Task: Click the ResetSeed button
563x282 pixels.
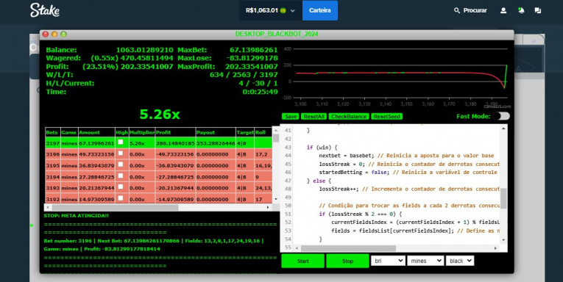Action: (x=386, y=117)
